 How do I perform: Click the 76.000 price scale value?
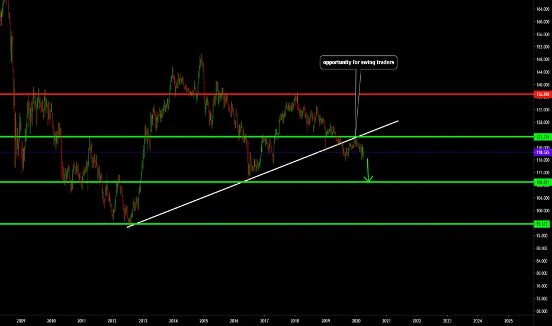pos(543,286)
